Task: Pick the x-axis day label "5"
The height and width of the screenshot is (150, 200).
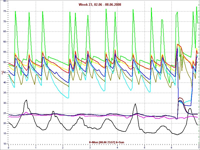Action: pyautogui.click(x=144, y=148)
